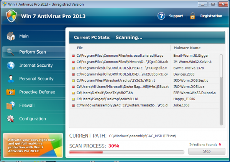Click the current path GAC_MSIL text
Image resolution: width=230 pixels, height=162 pixels.
click(143, 136)
